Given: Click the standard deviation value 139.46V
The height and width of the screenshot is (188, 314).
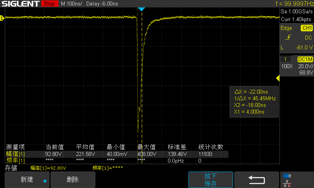Looking at the screenshot, I should pos(177,154).
